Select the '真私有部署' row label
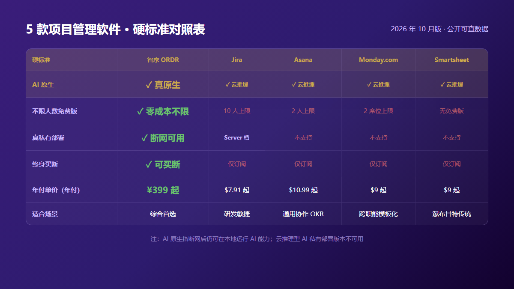Image resolution: width=514 pixels, height=289 pixels. [x=48, y=138]
